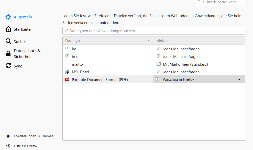Click the Startseite home icon
253x150 pixels.
tap(8, 29)
